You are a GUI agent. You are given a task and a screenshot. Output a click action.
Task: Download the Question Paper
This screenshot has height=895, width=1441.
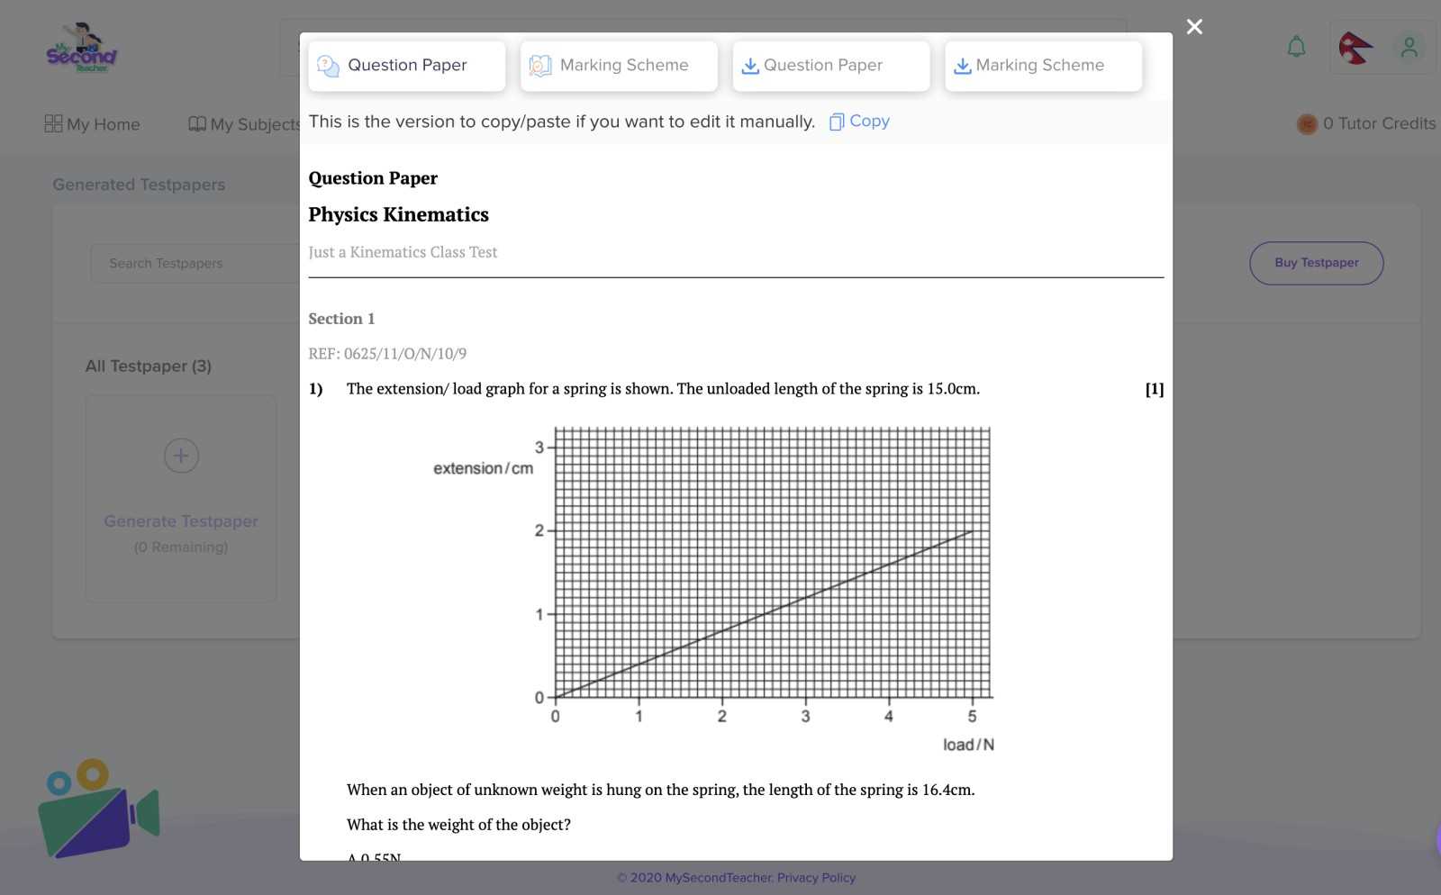(830, 66)
